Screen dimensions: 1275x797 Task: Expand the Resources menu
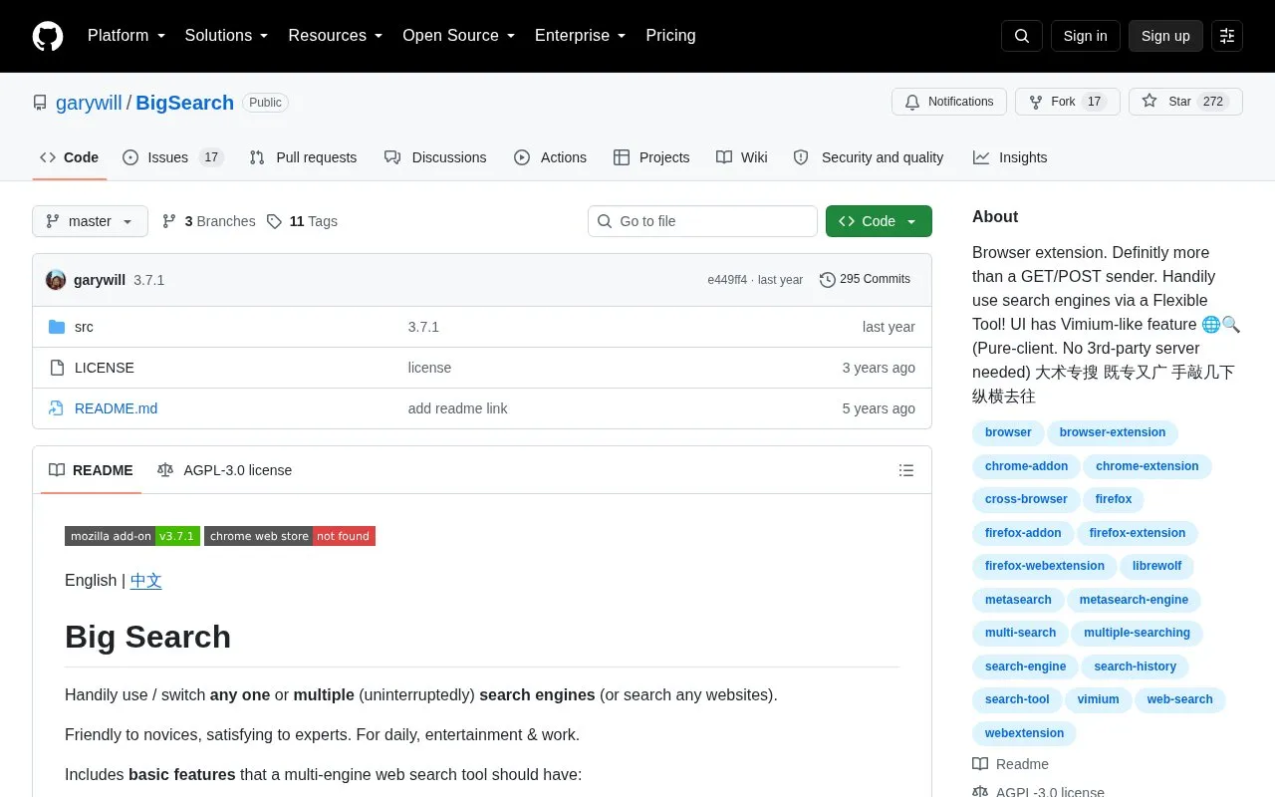336,36
